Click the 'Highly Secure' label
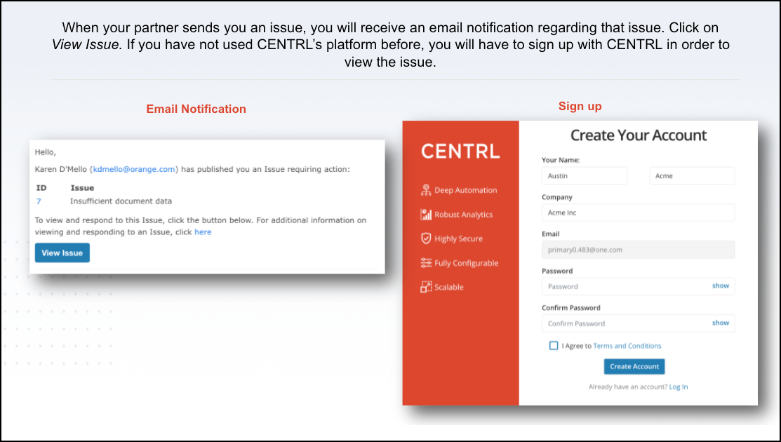Image resolution: width=781 pixels, height=442 pixels. pyautogui.click(x=458, y=239)
